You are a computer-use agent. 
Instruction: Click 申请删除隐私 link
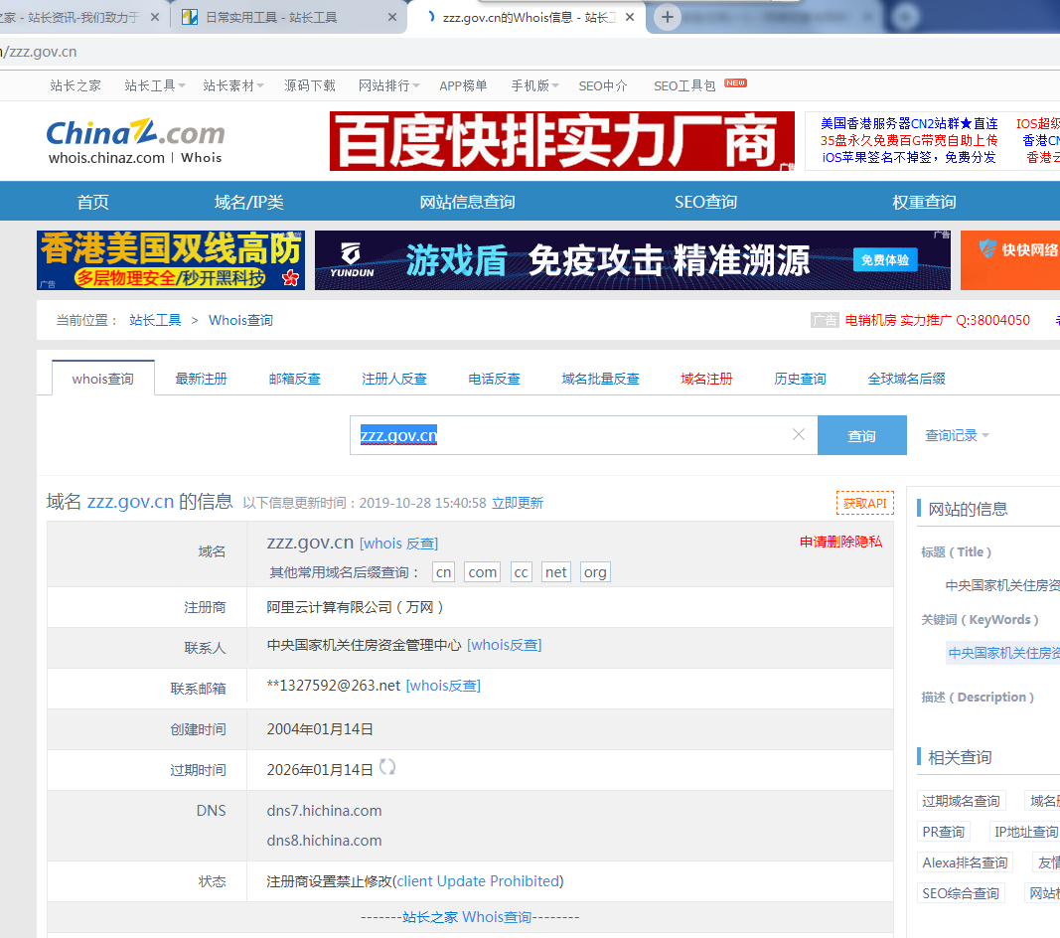pyautogui.click(x=841, y=541)
